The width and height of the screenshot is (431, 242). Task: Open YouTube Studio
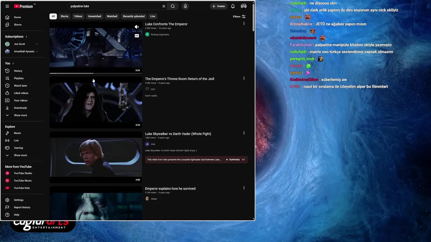coord(23,173)
